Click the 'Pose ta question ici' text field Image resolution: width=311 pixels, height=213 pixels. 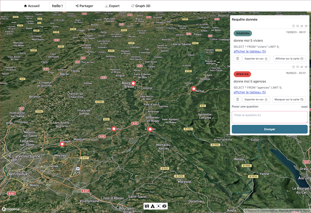(269, 117)
